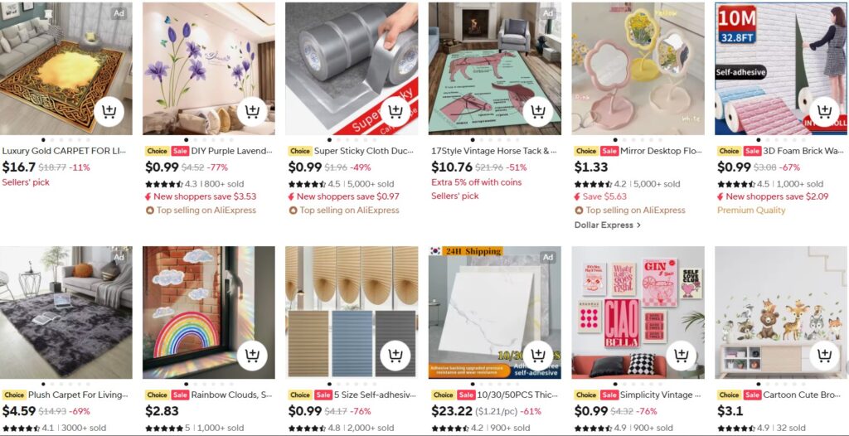849x436 pixels.
Task: Add Cartoon Cute animals sticker to cart
Action: tap(824, 356)
